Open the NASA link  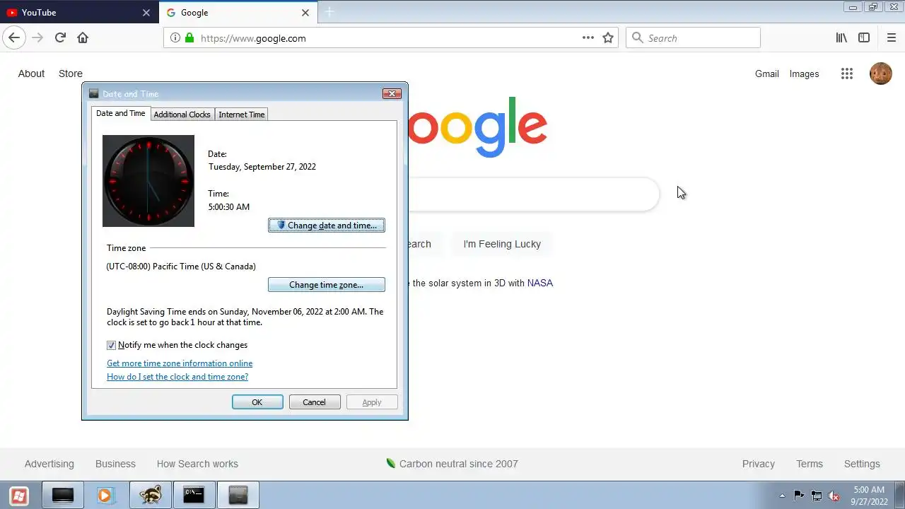tap(540, 283)
